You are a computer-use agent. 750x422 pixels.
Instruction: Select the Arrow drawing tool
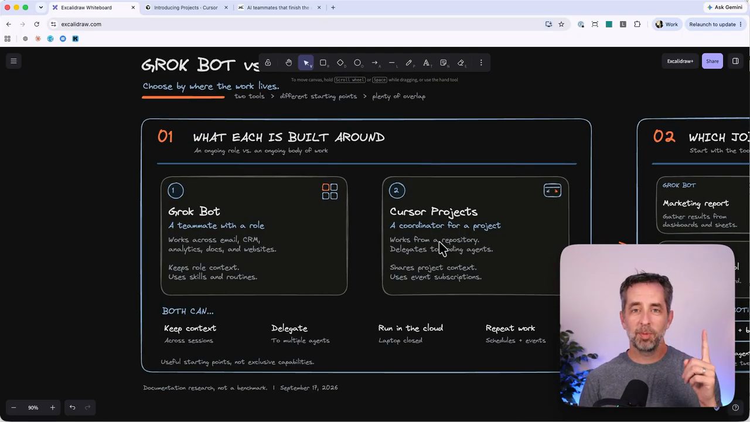pyautogui.click(x=375, y=63)
